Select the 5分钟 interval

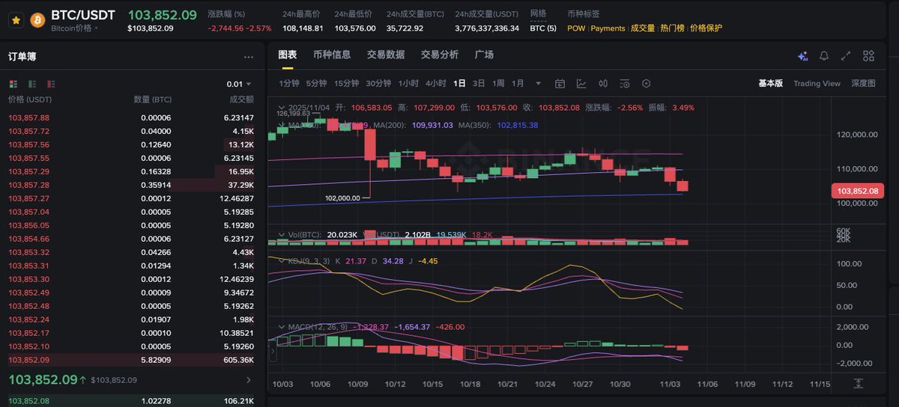(x=316, y=84)
